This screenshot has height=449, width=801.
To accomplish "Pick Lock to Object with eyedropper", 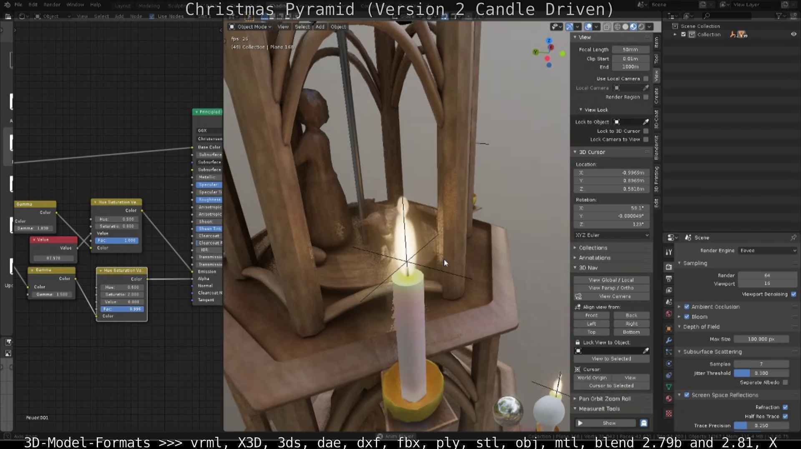I will [x=646, y=122].
